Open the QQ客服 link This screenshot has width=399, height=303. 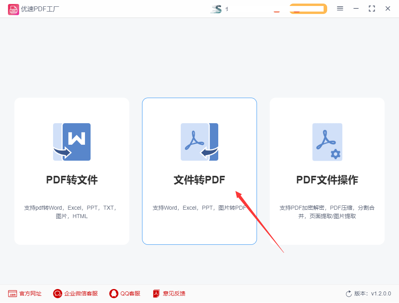click(130, 293)
